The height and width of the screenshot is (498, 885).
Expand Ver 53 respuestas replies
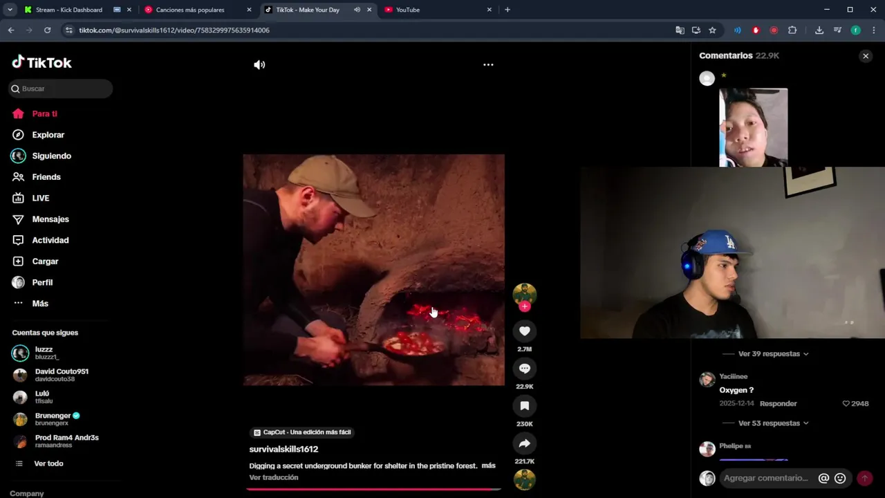tap(773, 423)
